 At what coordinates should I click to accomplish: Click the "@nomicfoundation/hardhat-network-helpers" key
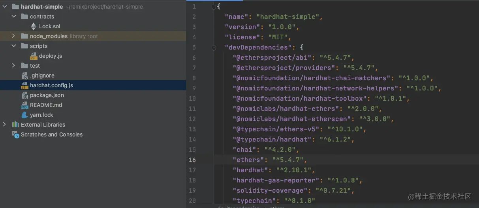316,88
